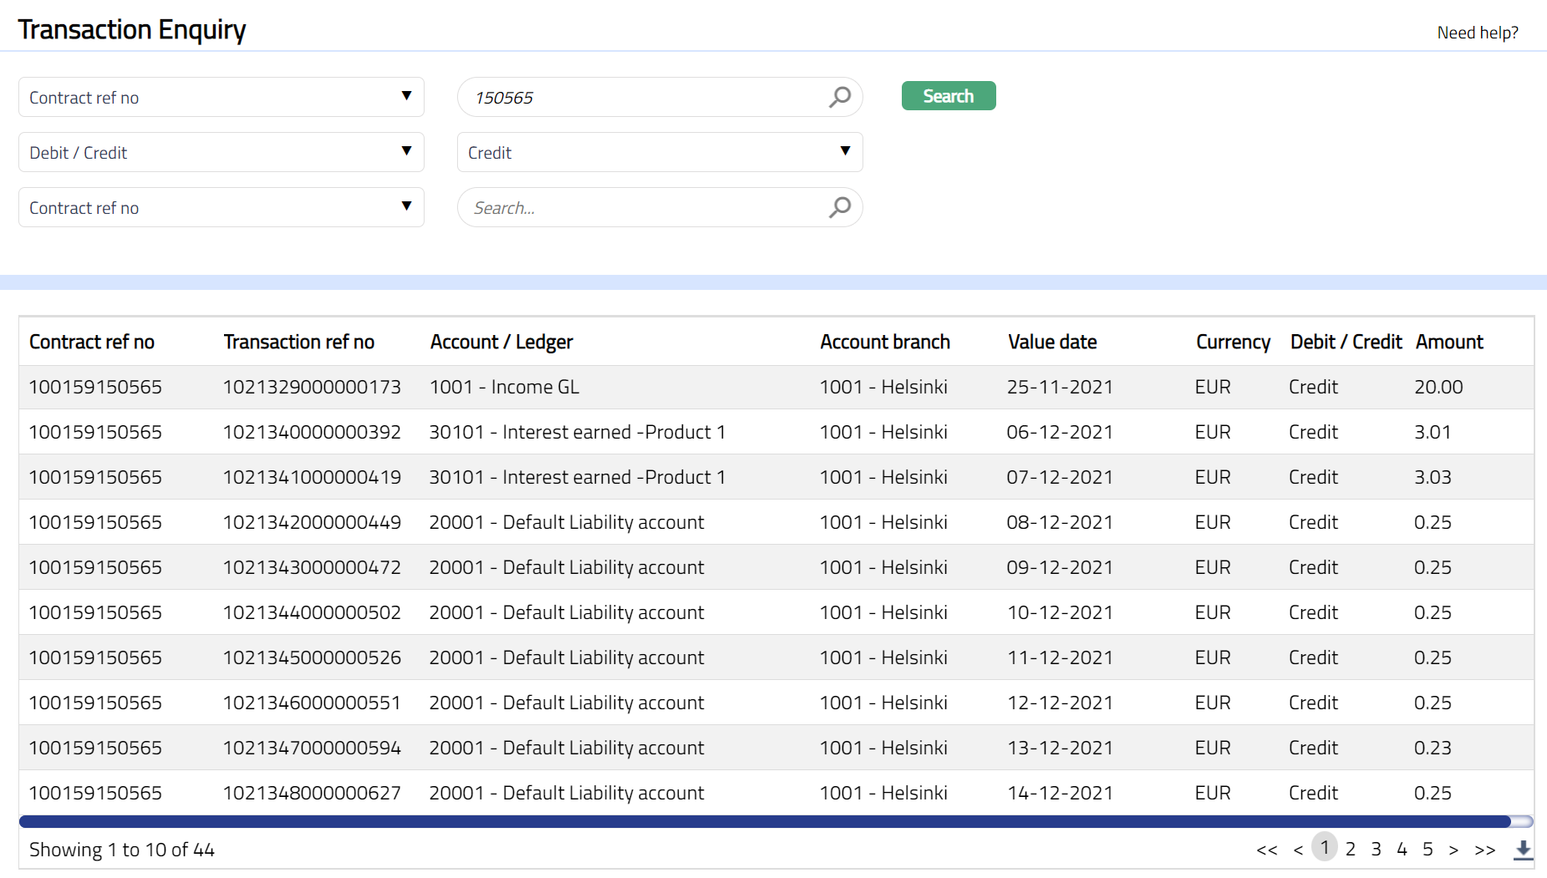The height and width of the screenshot is (878, 1547).
Task: Select the transaction row 1021329000000173
Action: pyautogui.click(x=312, y=387)
